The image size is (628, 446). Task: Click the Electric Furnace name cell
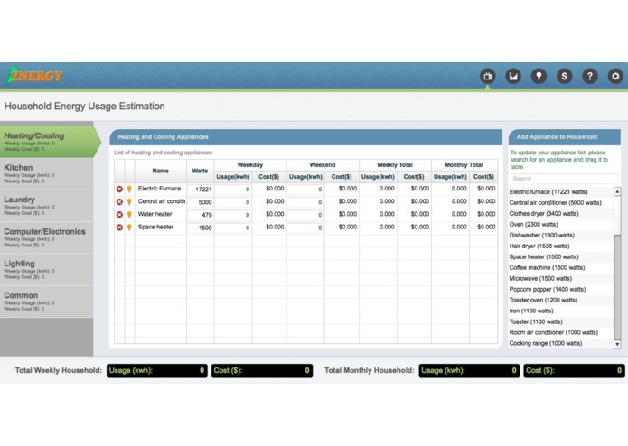[160, 189]
